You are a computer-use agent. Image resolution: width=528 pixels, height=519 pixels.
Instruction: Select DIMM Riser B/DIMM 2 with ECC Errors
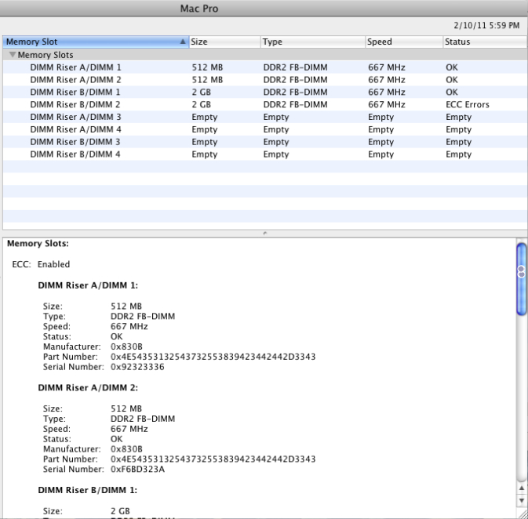pyautogui.click(x=264, y=104)
